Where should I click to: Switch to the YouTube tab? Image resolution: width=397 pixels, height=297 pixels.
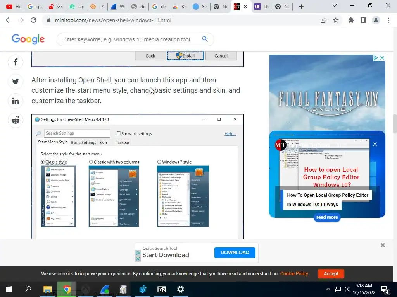point(14,7)
